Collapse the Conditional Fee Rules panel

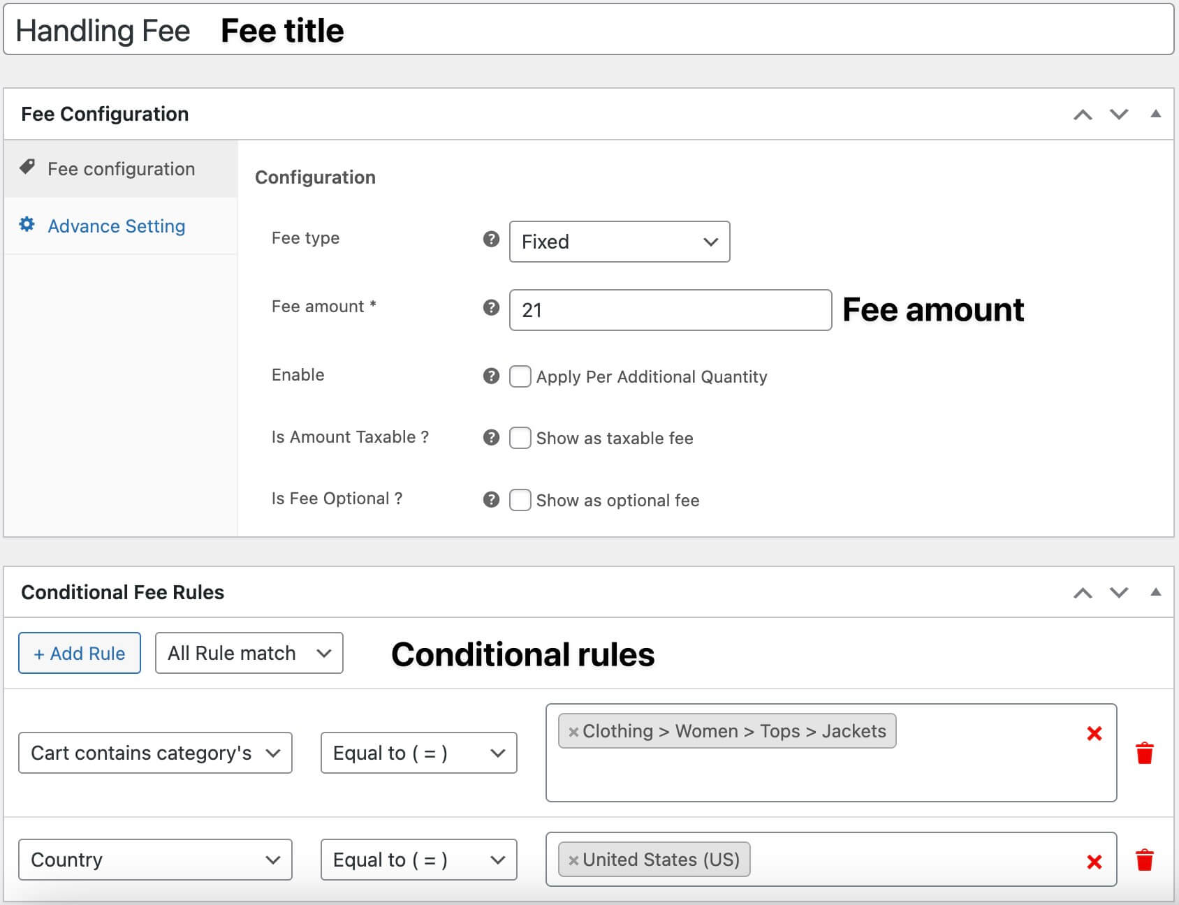(1152, 591)
